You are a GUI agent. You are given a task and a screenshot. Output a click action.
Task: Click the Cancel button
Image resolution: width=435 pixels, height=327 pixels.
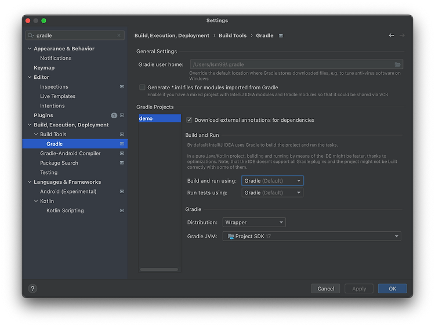click(326, 289)
